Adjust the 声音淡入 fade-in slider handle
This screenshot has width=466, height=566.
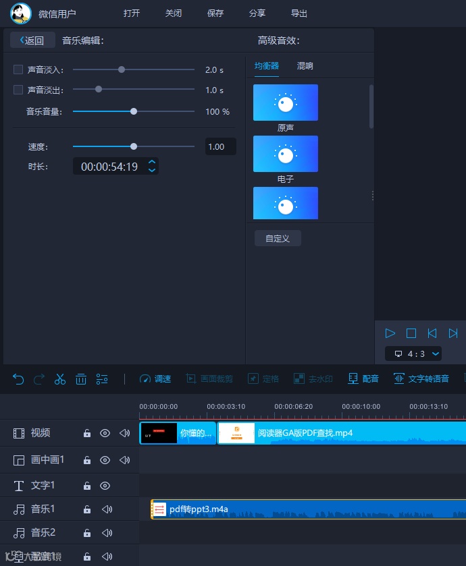[x=122, y=69]
